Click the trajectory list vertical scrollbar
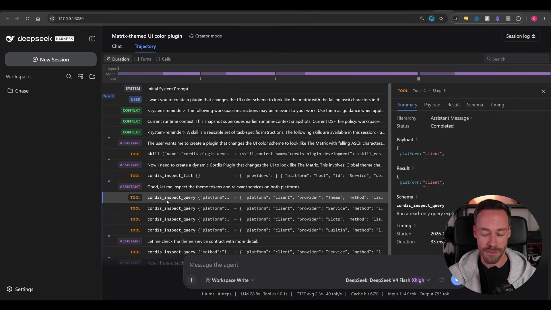 coord(390,169)
